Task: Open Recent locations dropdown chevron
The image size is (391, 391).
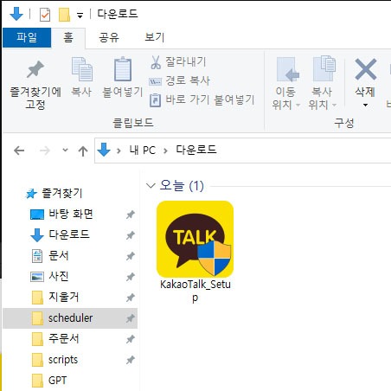Action: (x=65, y=150)
